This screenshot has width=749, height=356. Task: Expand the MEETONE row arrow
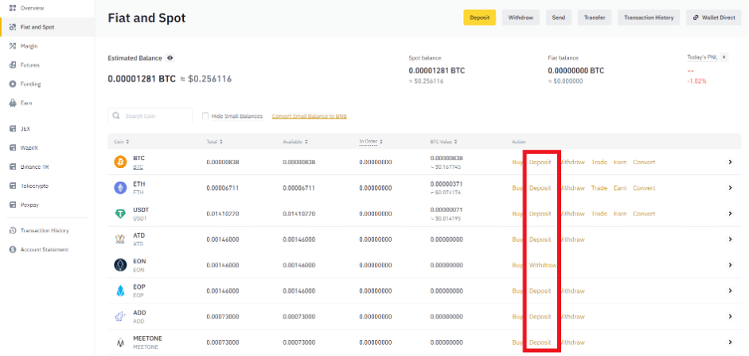click(730, 342)
